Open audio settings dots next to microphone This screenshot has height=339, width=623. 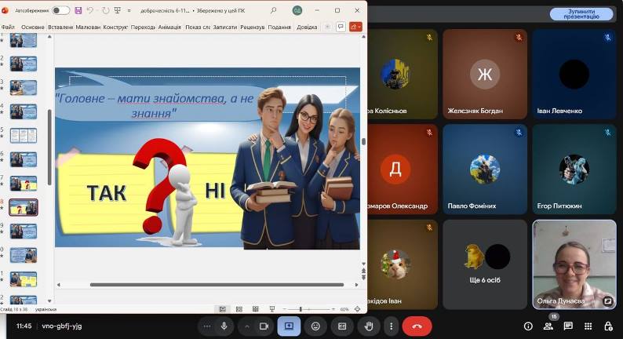click(206, 326)
